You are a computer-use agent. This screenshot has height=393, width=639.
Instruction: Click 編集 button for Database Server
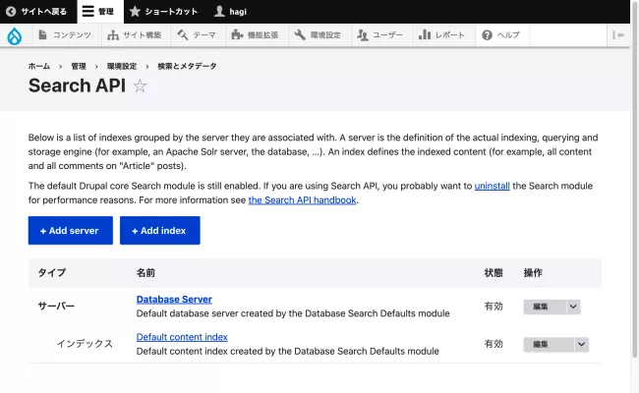pyautogui.click(x=545, y=307)
